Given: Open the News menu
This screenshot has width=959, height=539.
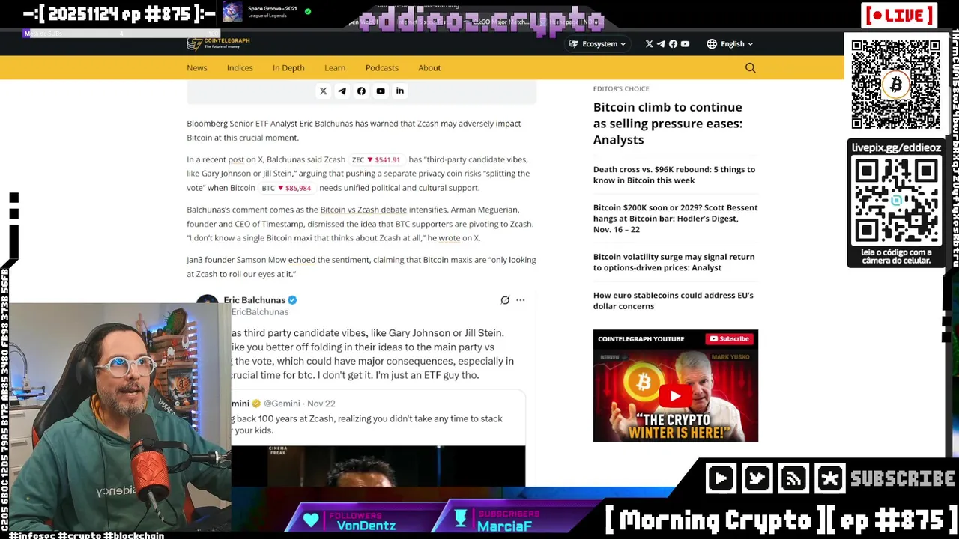Looking at the screenshot, I should coord(197,68).
